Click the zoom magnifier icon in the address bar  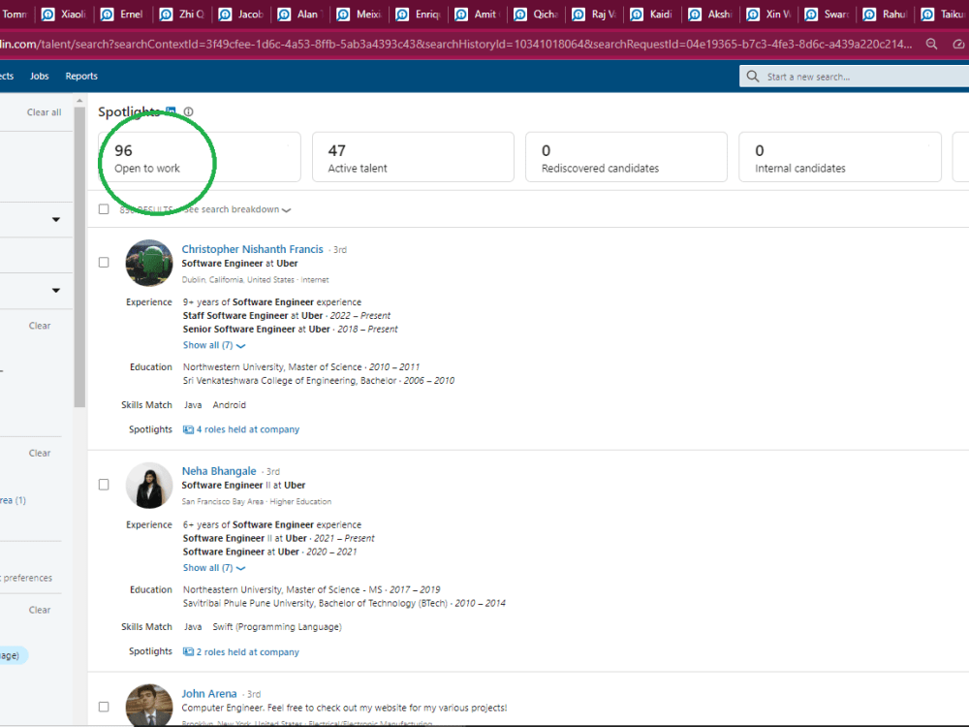[x=931, y=44]
